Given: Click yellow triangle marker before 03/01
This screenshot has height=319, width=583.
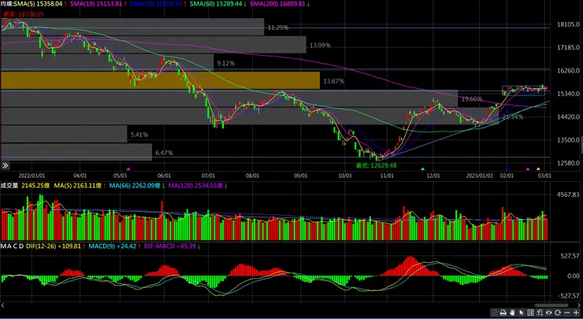Looking at the screenshot, I should click(538, 169).
